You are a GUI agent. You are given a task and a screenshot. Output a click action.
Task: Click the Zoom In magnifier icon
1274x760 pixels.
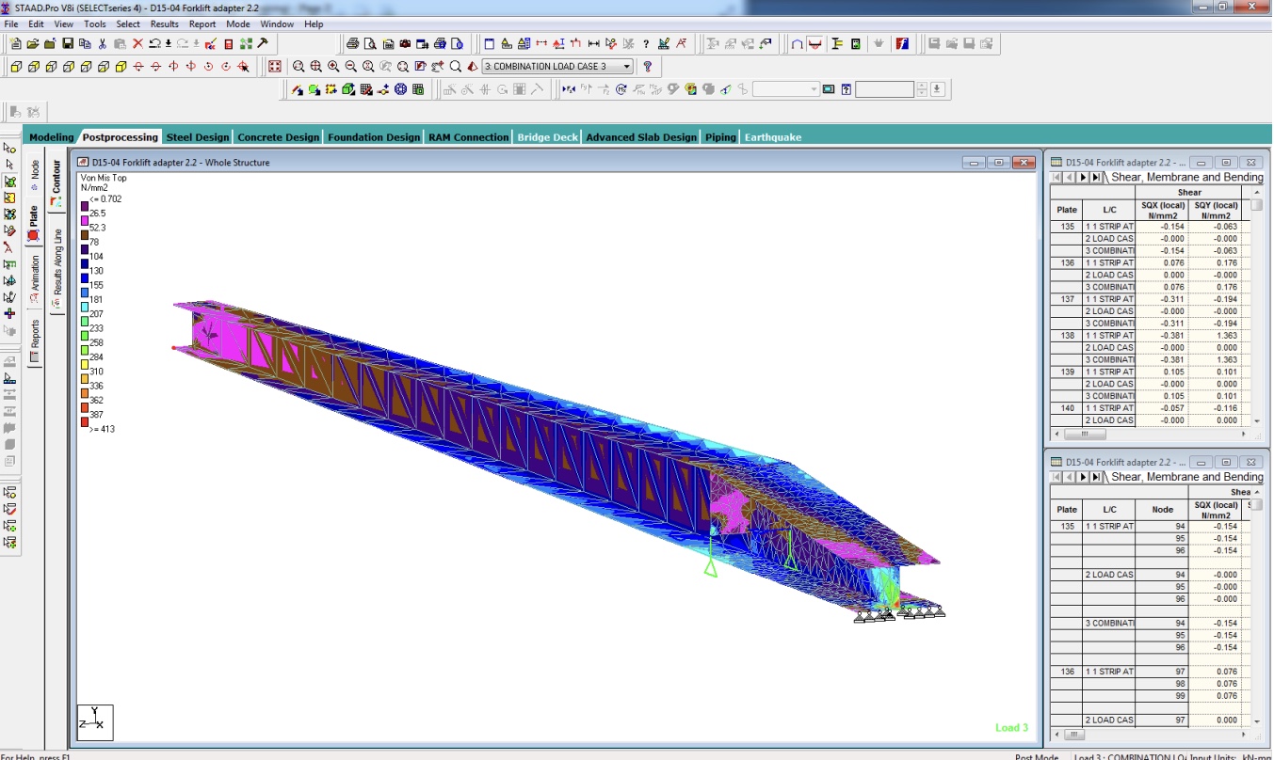click(x=333, y=67)
